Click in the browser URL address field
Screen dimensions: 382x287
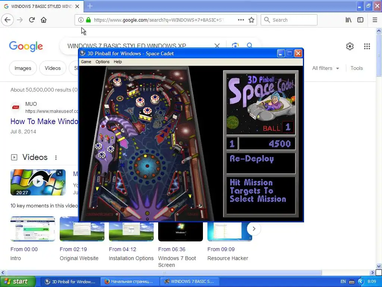tap(158, 20)
